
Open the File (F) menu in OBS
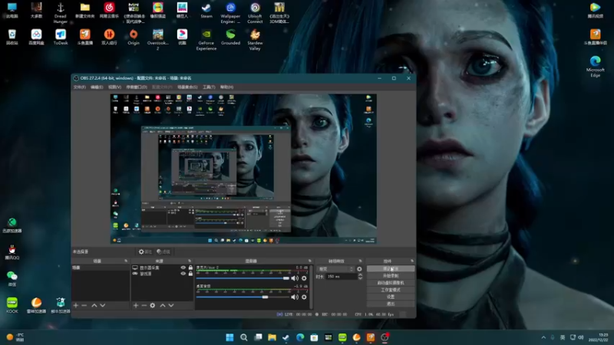[x=80, y=87]
